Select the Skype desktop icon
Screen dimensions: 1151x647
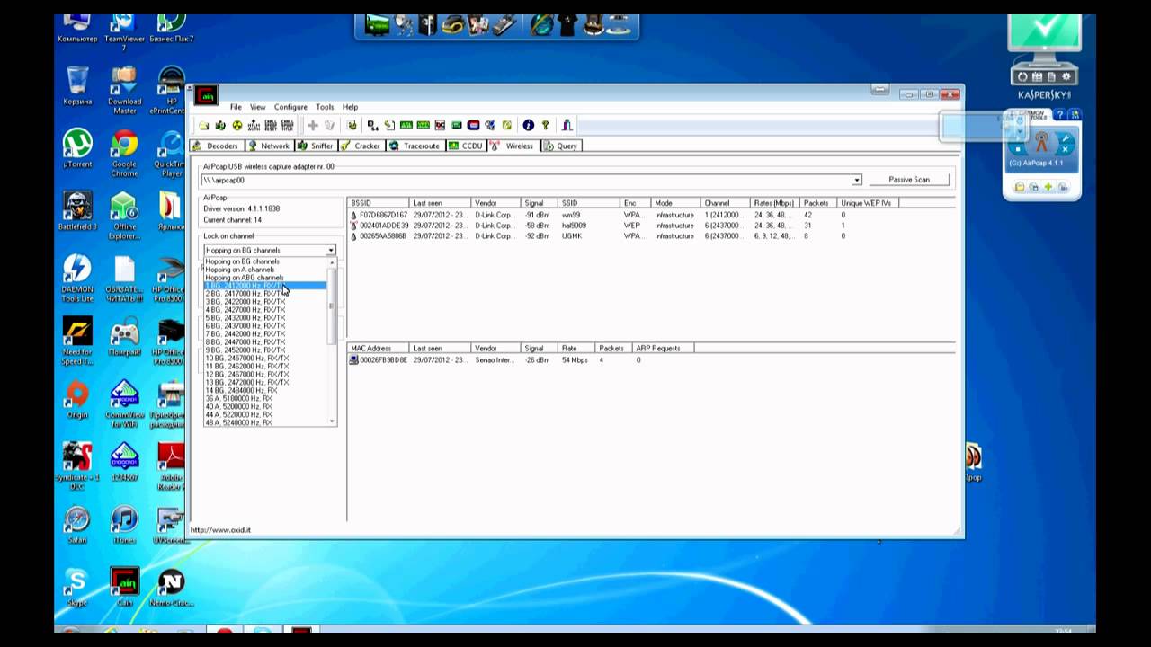coord(77,587)
